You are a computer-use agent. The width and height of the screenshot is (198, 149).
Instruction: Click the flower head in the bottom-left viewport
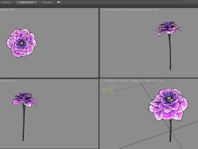click(24, 99)
